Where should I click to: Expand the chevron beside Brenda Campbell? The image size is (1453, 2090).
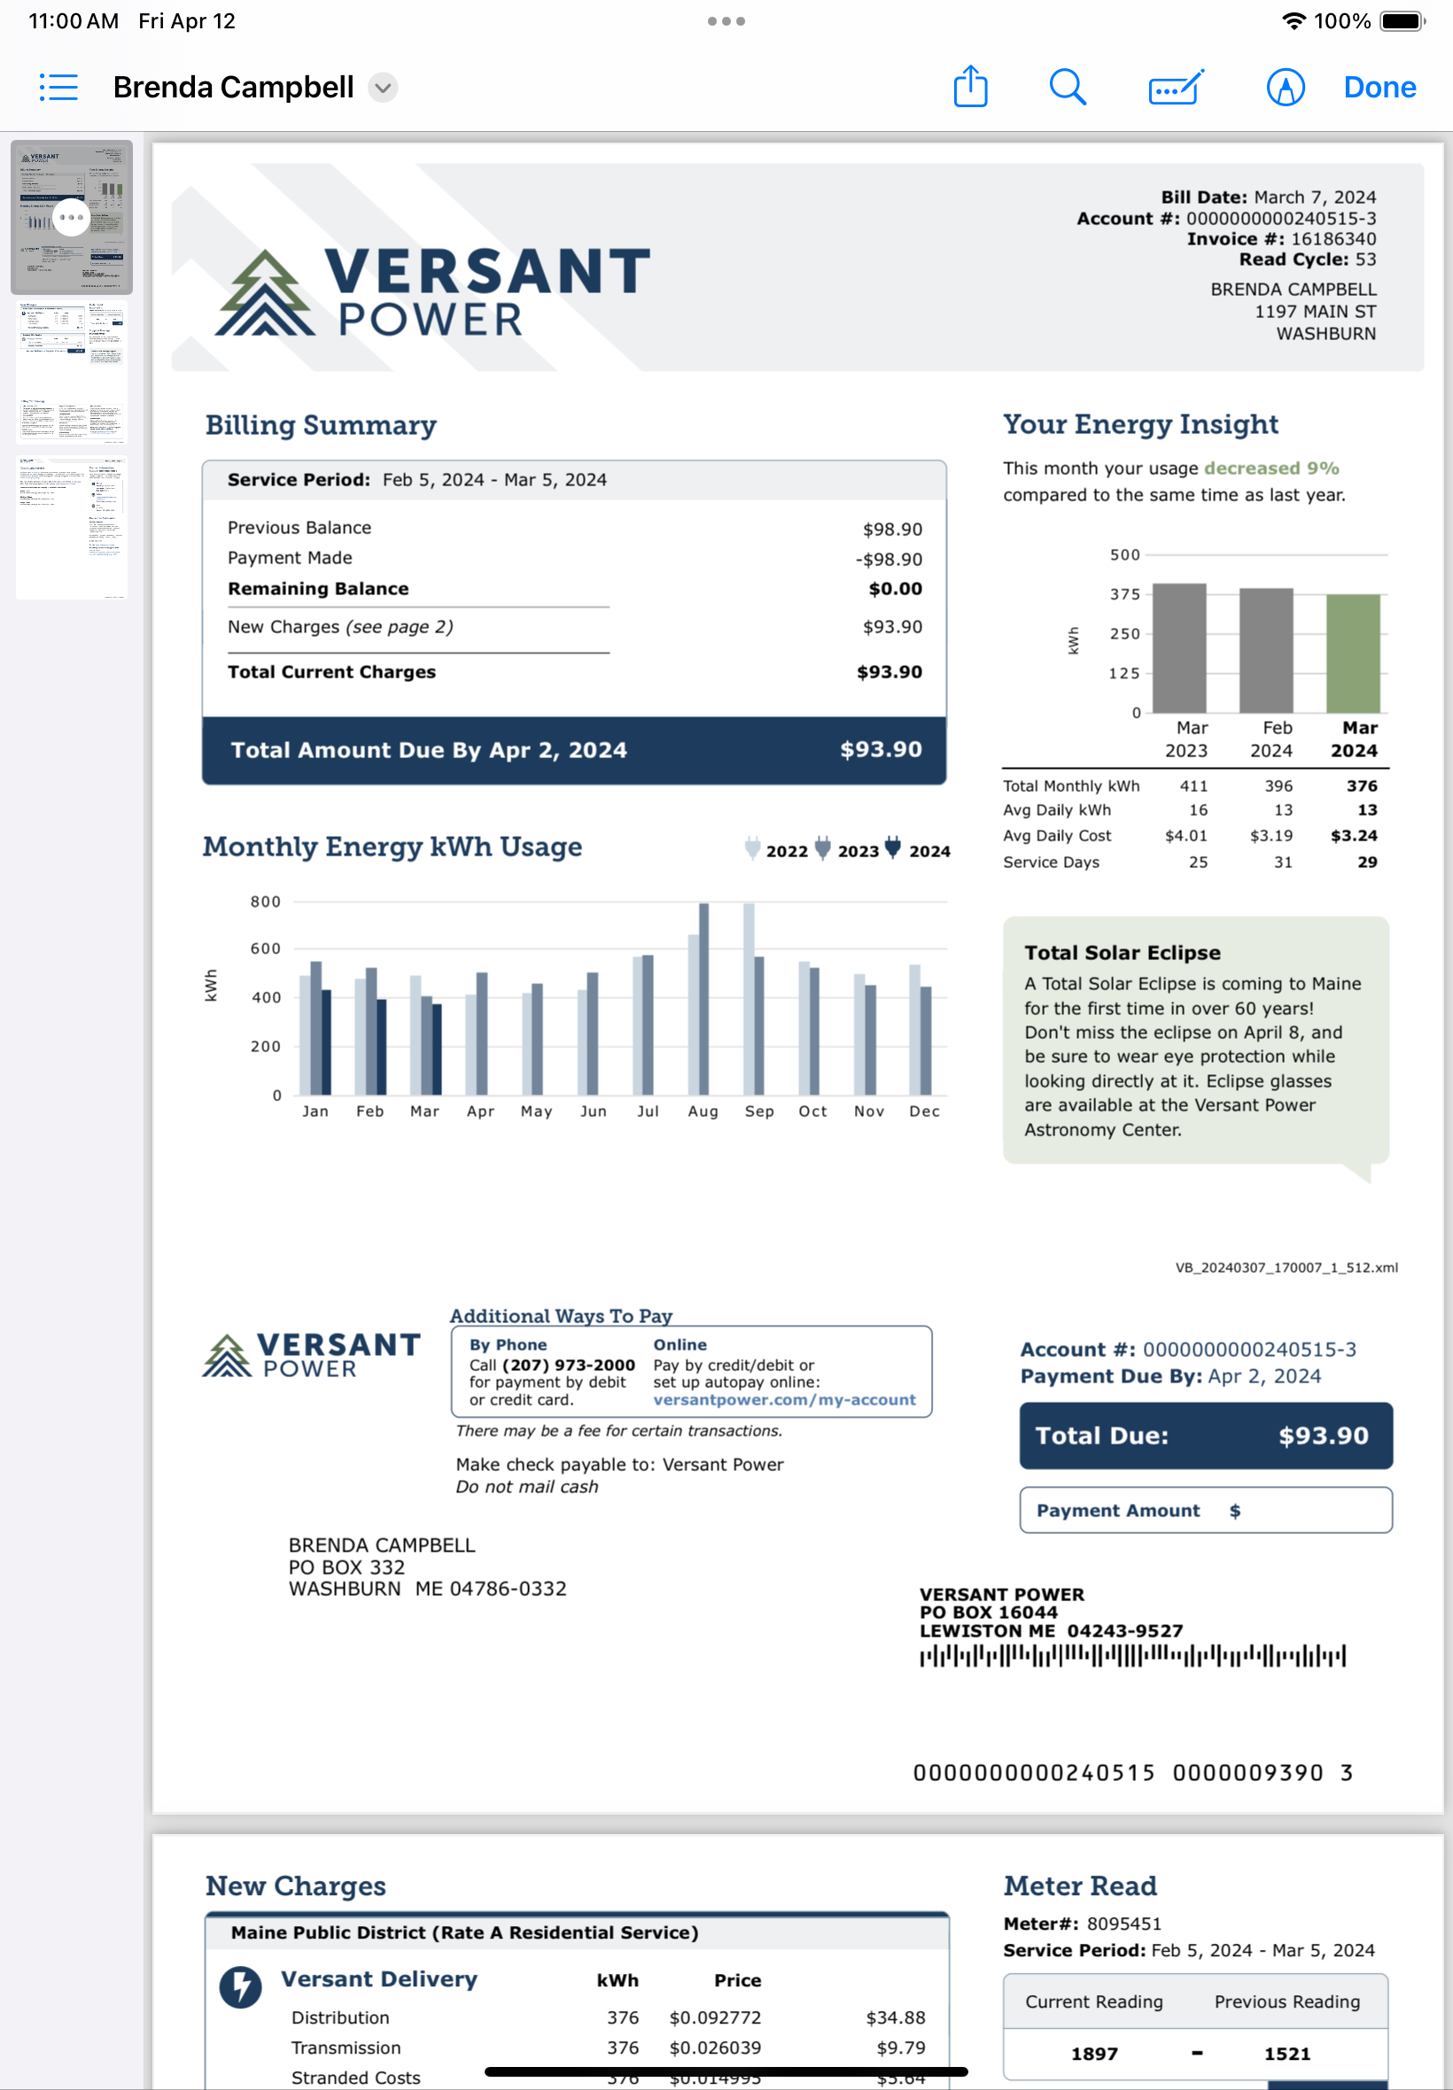coord(384,88)
